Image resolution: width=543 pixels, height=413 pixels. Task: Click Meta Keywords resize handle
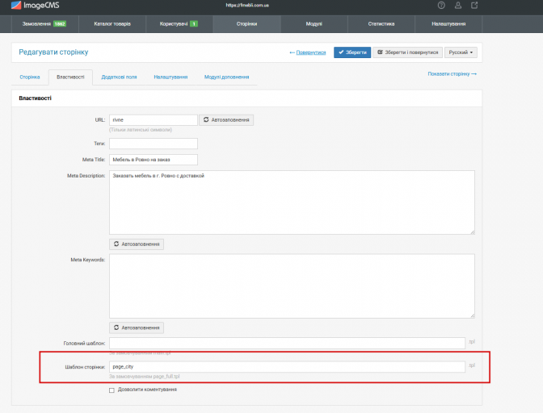point(473,316)
